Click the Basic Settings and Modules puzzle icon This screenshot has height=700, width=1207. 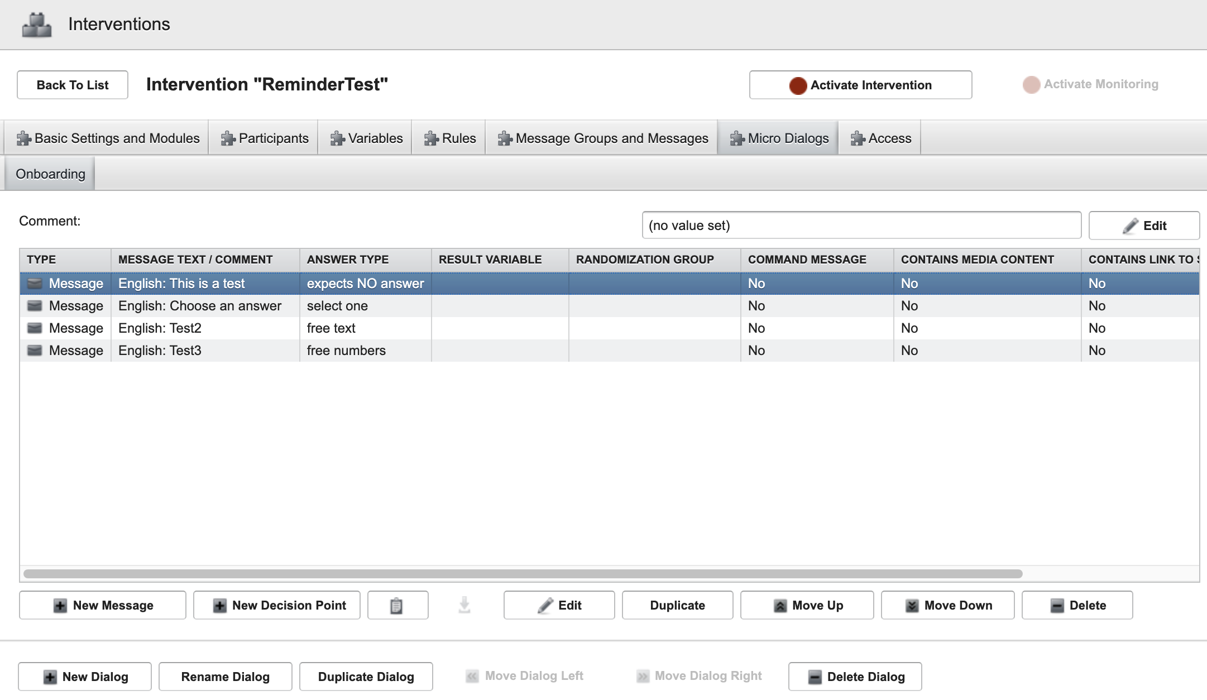23,137
